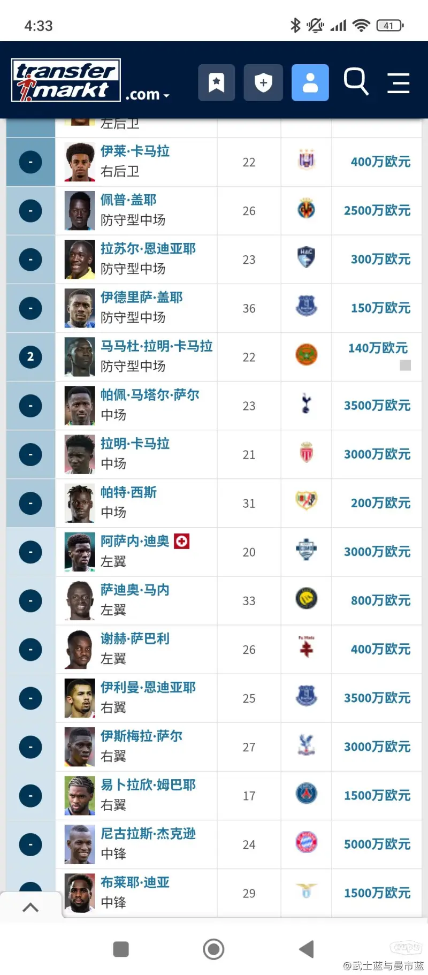Open player 萨迪奥·马内 profile
The image size is (428, 975).
pos(135,590)
